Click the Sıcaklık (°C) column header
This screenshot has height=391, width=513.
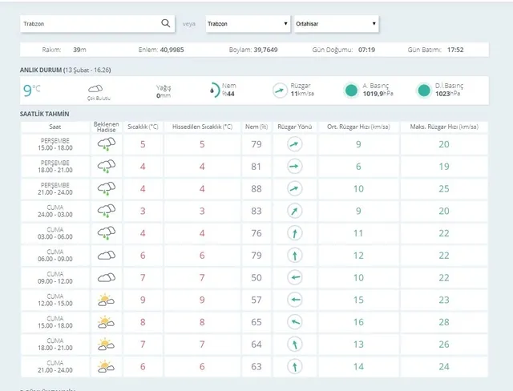click(x=143, y=127)
